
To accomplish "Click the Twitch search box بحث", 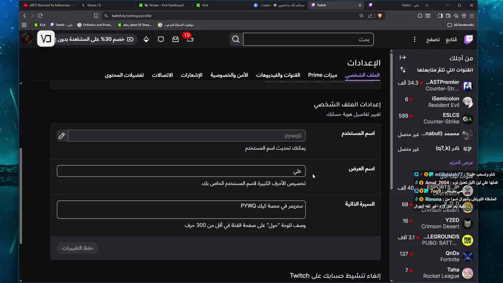I will click(x=308, y=39).
